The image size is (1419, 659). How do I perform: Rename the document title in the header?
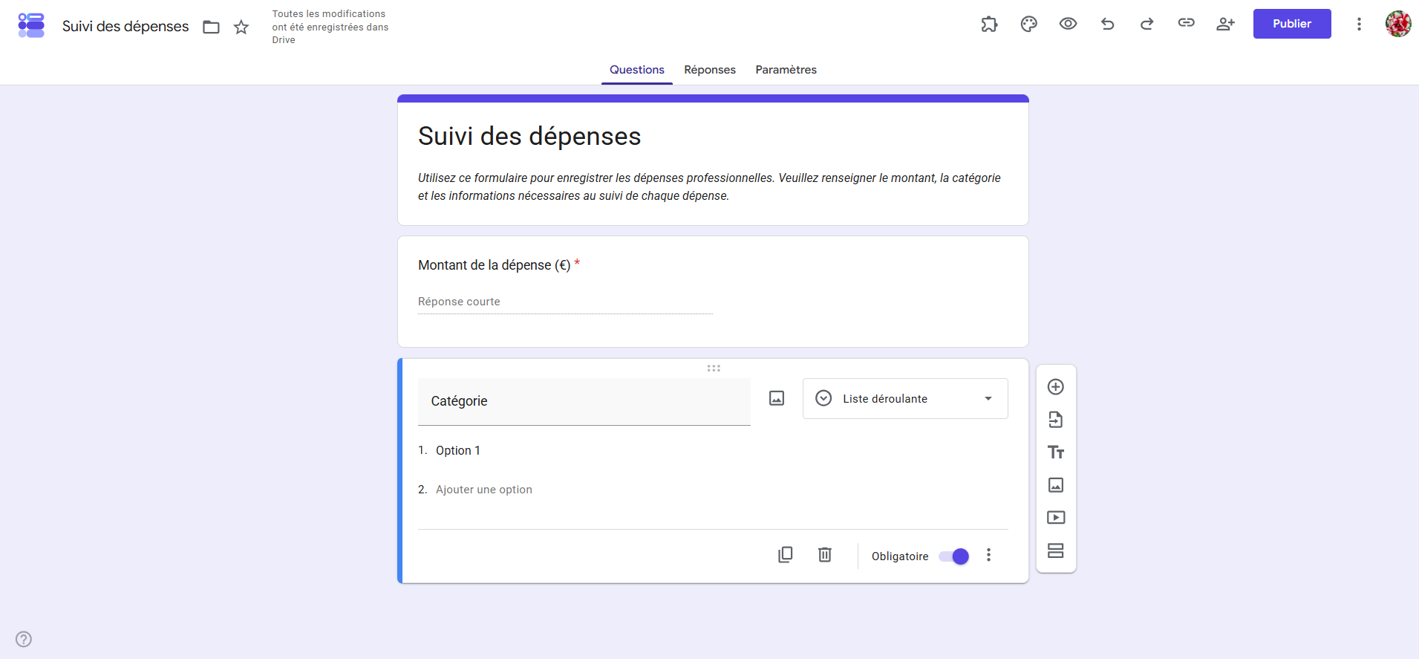point(125,27)
